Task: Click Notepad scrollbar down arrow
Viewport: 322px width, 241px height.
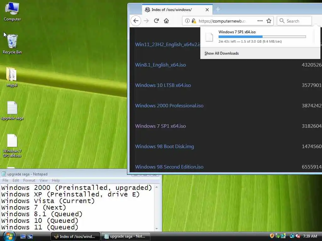Action: [157, 228]
